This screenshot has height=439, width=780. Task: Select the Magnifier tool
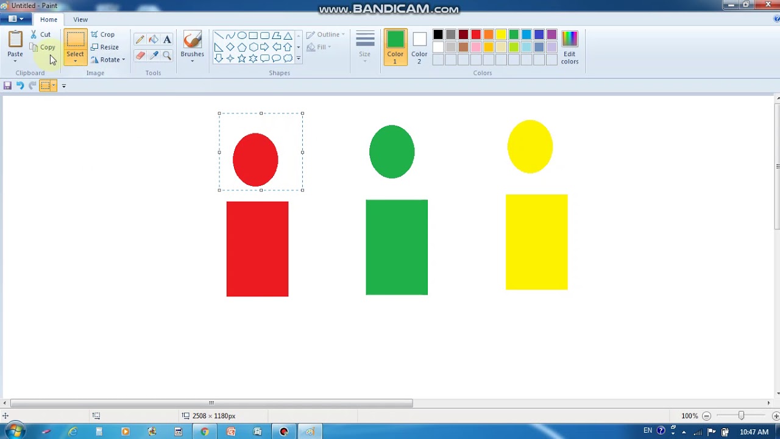167,55
